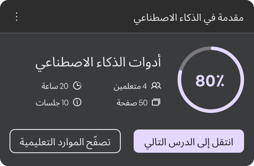Click the 4 متعلمين learners count text
Viewport: 254px width, 166px height.
click(130, 86)
